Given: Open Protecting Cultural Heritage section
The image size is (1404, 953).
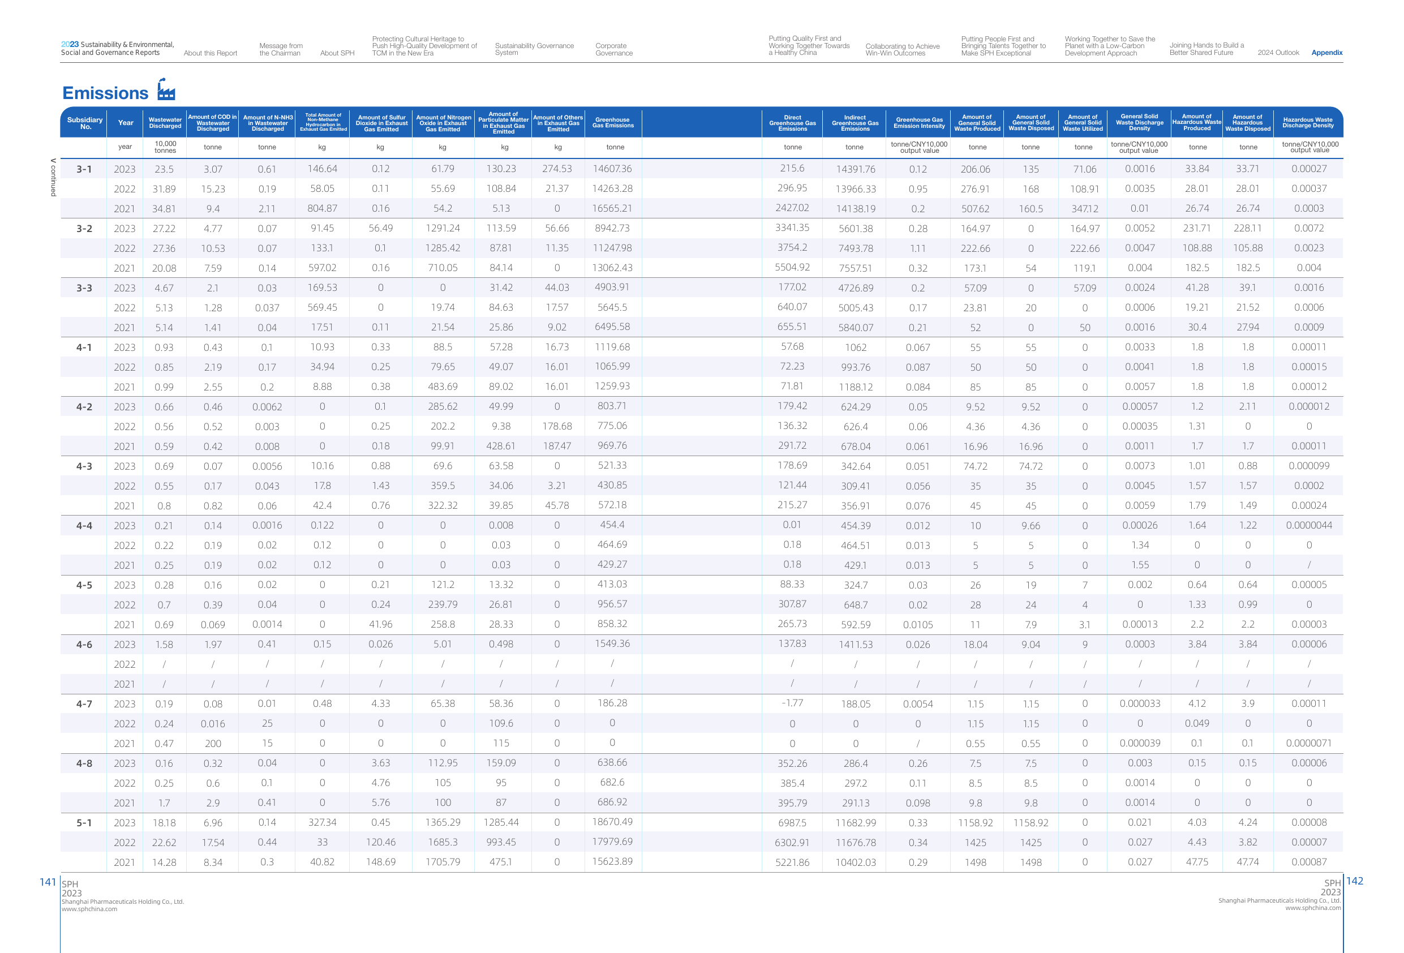Looking at the screenshot, I should pos(424,46).
